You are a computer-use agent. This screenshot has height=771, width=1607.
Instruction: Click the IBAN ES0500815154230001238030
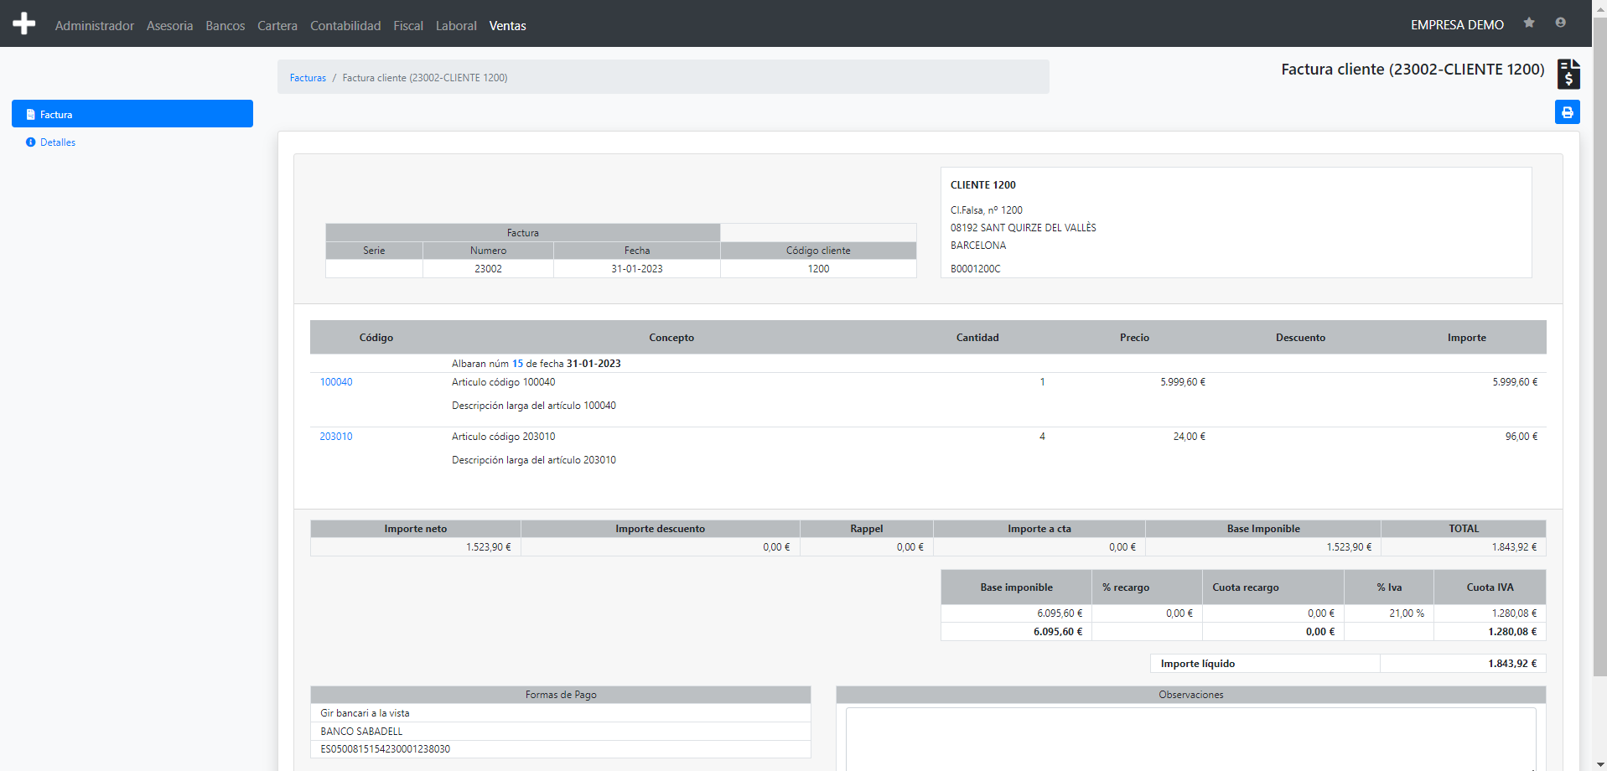(385, 749)
